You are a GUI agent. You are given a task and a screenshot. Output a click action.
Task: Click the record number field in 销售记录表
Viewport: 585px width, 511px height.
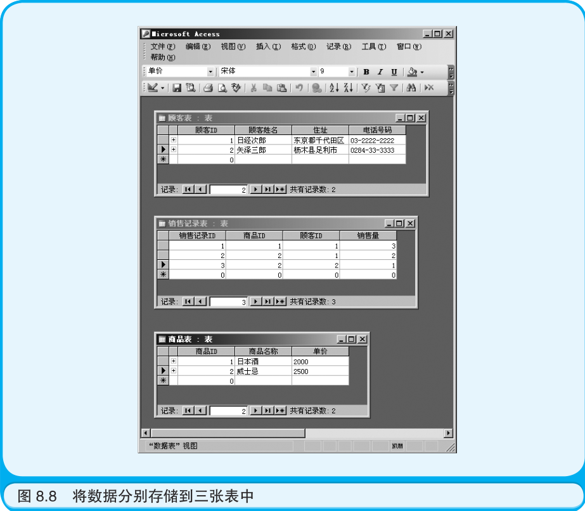(228, 302)
